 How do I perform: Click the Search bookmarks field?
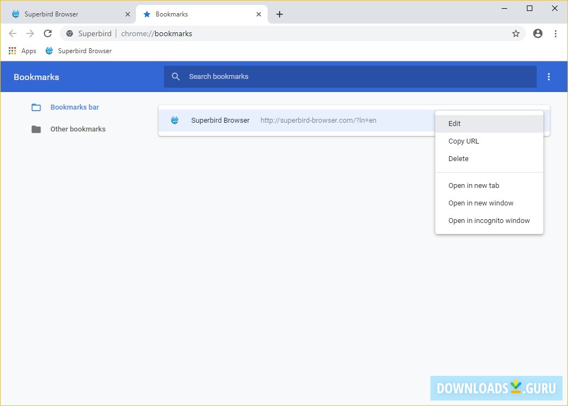[351, 77]
